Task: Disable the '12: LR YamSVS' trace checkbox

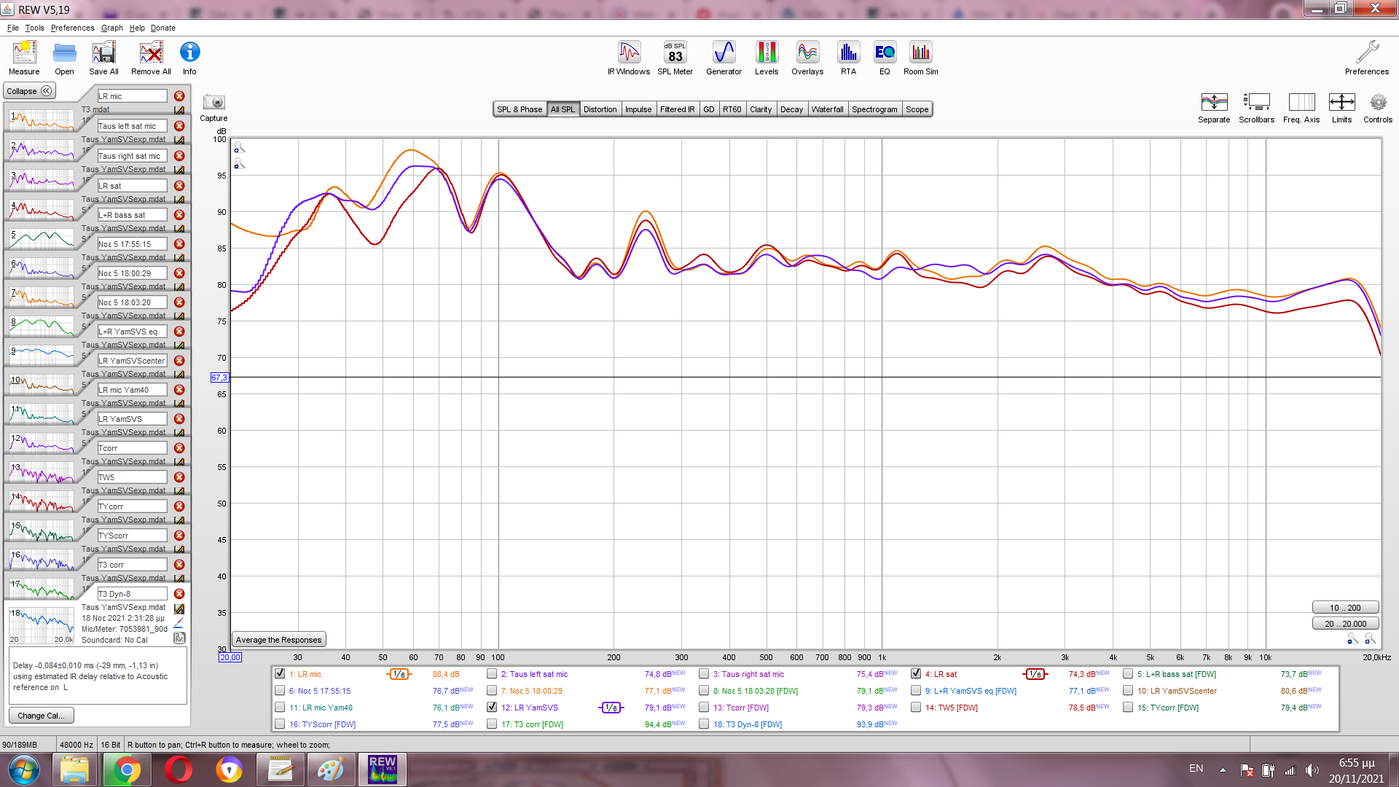Action: [492, 707]
